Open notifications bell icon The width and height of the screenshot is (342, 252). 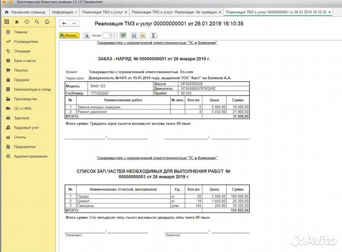(47, 22)
